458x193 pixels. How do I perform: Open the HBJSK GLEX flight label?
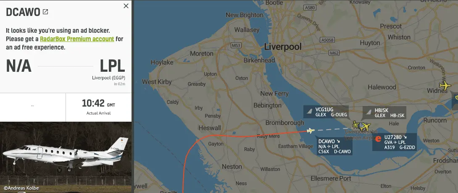point(384,113)
